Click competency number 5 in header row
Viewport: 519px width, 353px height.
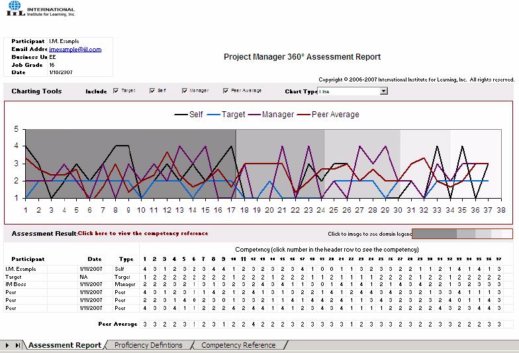point(183,259)
